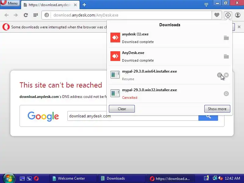Minimize the Opera browser window
Screen dimensions: 244x183
coord(217,3)
